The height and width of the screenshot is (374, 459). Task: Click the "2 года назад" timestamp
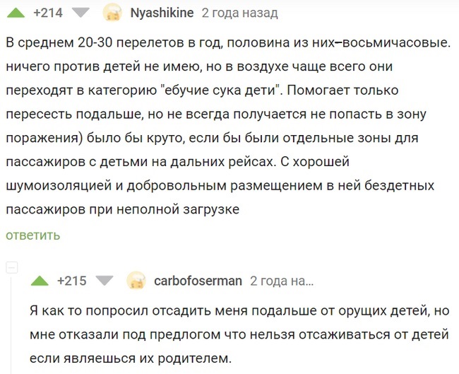(239, 13)
